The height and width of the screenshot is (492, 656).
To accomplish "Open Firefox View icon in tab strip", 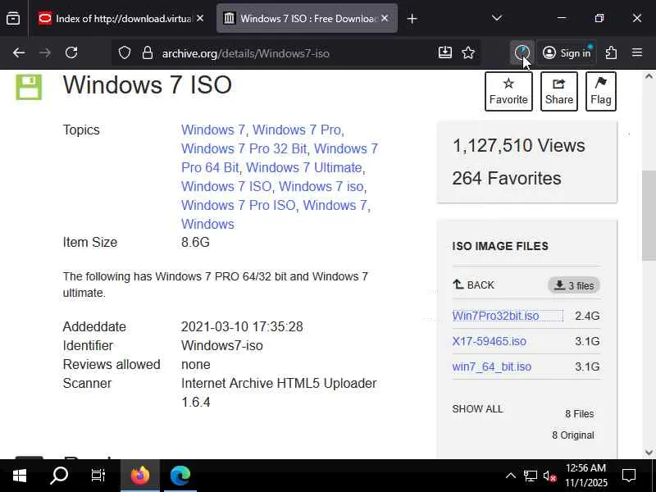I will 13,18.
